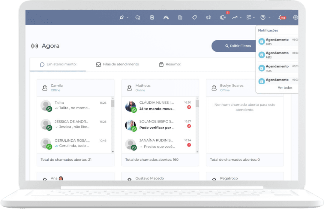This screenshot has height=209, width=324.
Task: Click the contacts card icon in navbar
Action: (152, 17)
